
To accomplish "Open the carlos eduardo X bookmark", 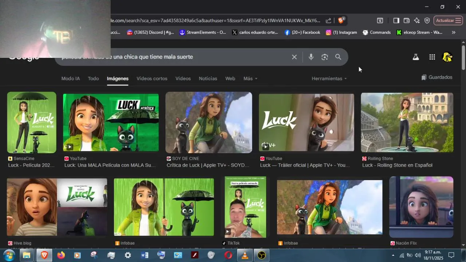I will [x=255, y=32].
